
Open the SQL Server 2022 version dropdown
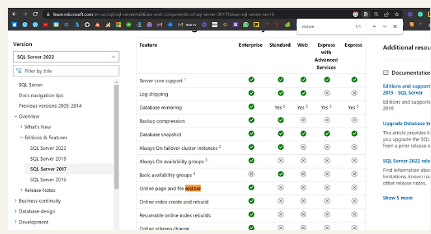[x=66, y=57]
